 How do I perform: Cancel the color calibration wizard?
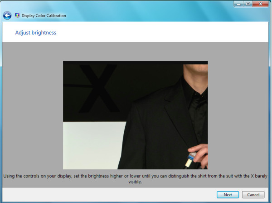[x=253, y=195]
